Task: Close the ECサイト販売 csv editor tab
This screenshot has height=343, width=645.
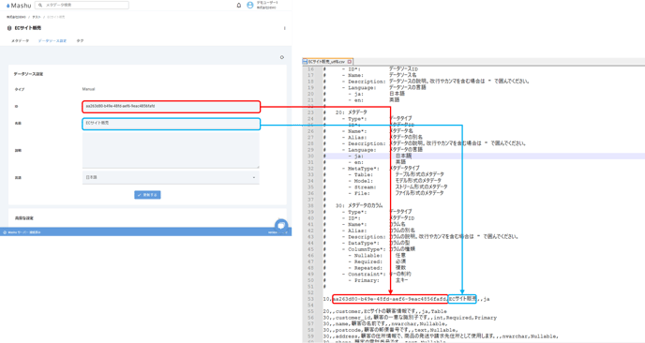Action: tap(350, 62)
